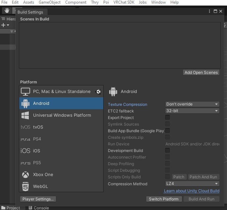Image resolution: width=227 pixels, height=210 pixels.
Task: Open the Jobs menu
Action: [143, 2]
